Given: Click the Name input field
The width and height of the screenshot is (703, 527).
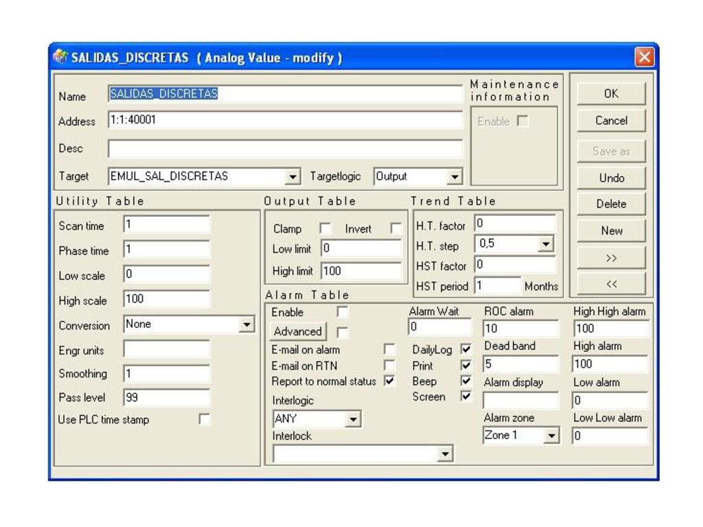Looking at the screenshot, I should tap(285, 93).
